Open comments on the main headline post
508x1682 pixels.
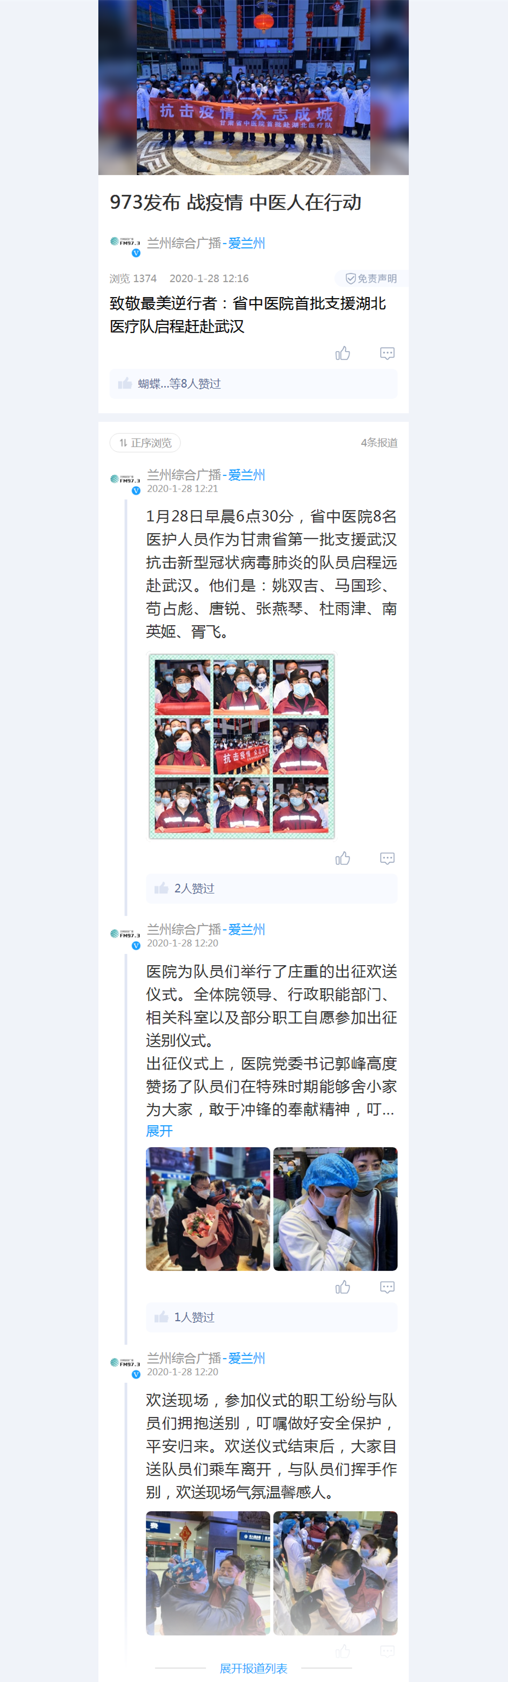click(x=387, y=353)
